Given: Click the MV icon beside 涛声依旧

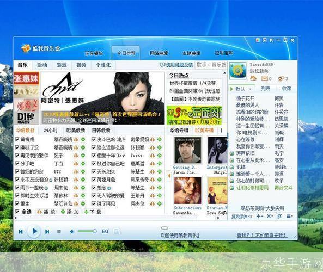Looking at the screenshot, I should 232,153.
